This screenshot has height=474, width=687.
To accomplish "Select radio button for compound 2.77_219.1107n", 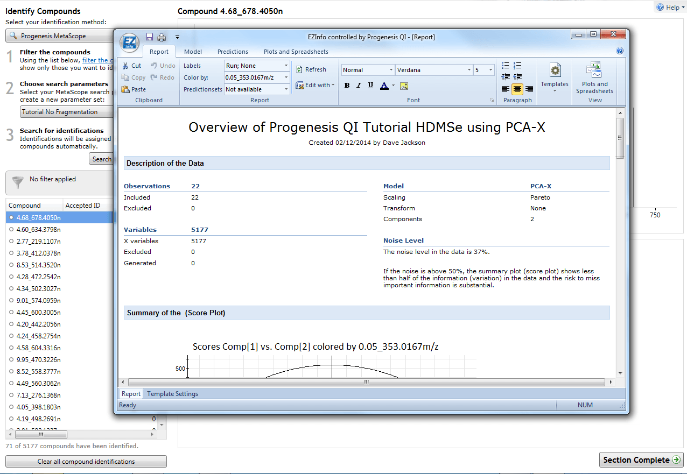I will (11, 241).
